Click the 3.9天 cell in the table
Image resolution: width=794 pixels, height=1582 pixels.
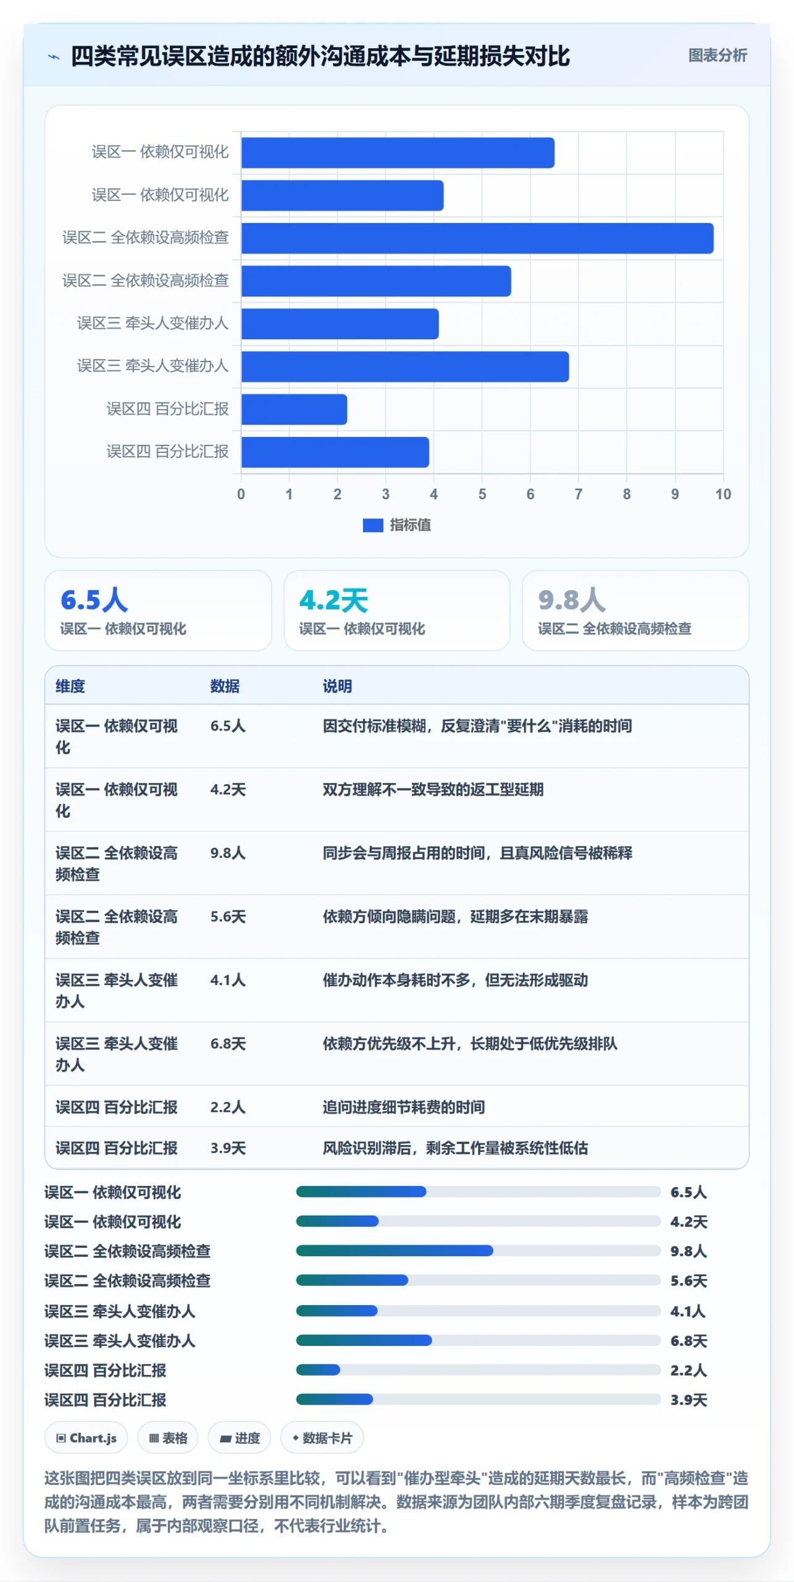click(x=228, y=1148)
